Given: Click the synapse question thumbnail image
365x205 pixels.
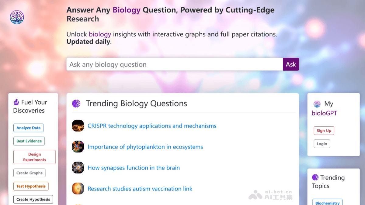Looking at the screenshot, I should coord(78,167).
